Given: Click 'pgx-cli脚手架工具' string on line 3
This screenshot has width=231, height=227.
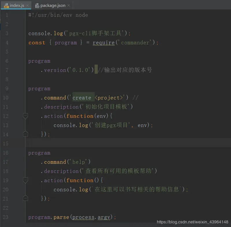Looking at the screenshot, I should pyautogui.click(x=95, y=33).
